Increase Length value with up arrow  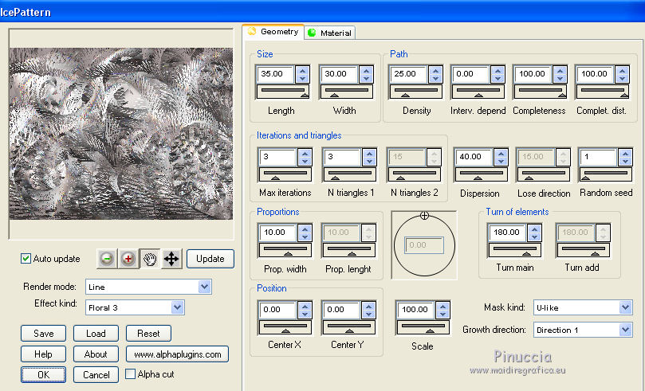302,70
